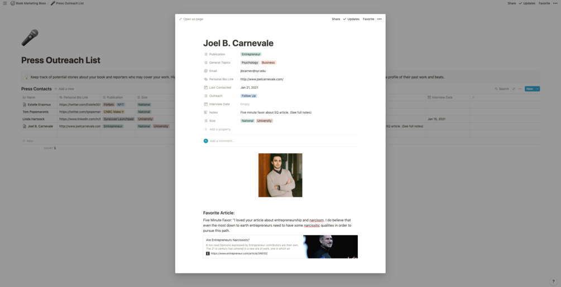Click the Email property at-sign icon
The height and width of the screenshot is (287, 561).
click(x=206, y=71)
